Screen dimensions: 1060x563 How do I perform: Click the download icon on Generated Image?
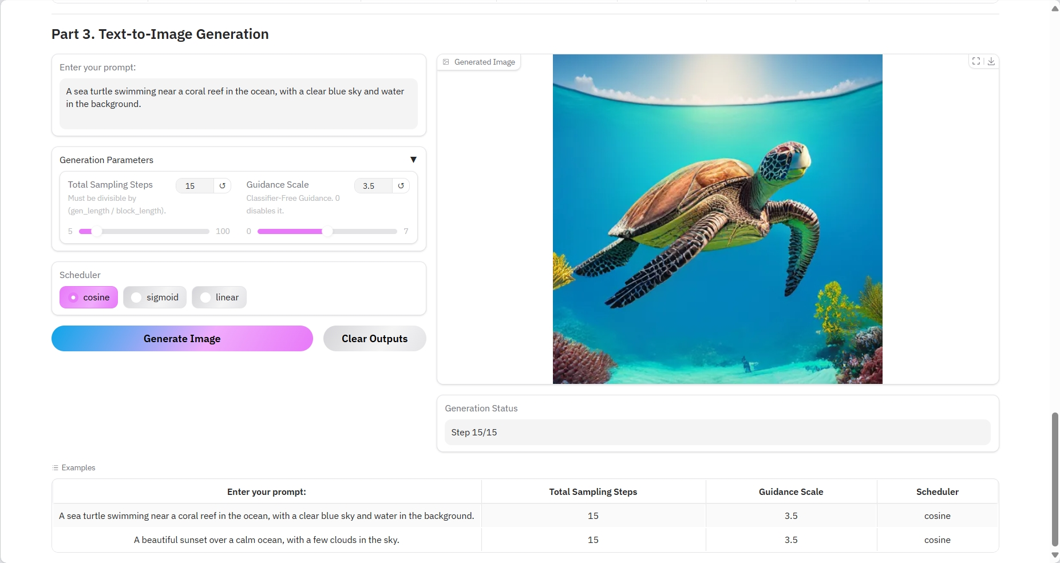[991, 61]
